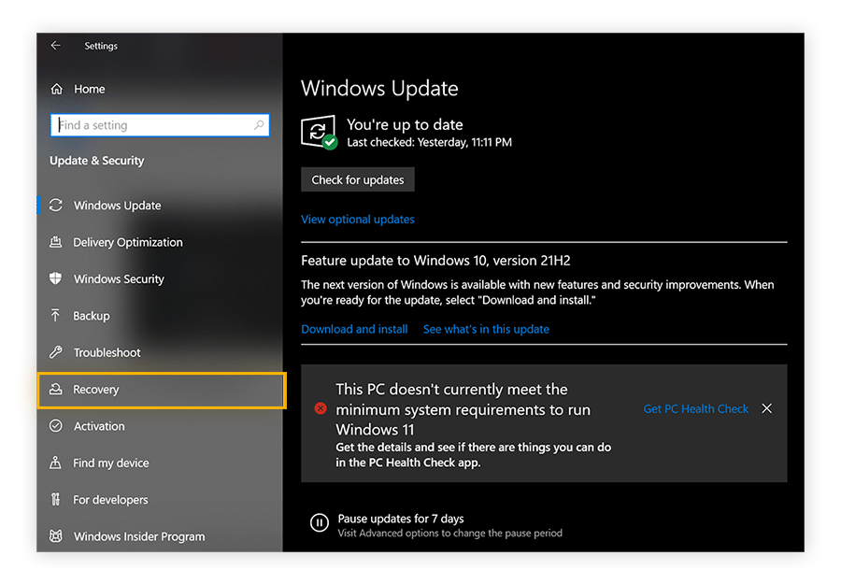Screen dimensions: 841x584
Task: Click the Find my device icon
Action: [56, 463]
